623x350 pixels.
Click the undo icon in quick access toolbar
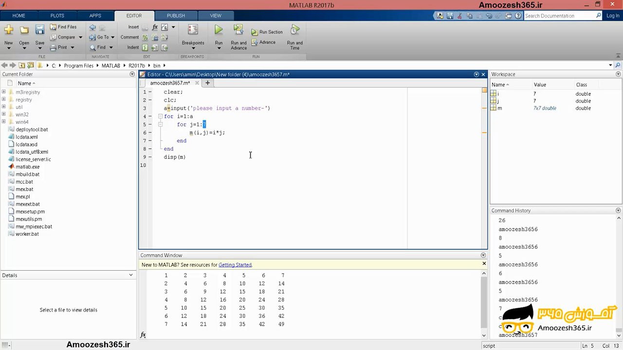489,16
